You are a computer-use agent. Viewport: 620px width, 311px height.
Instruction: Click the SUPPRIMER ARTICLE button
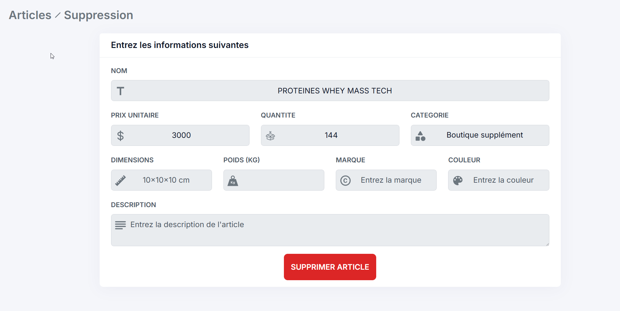pos(330,267)
